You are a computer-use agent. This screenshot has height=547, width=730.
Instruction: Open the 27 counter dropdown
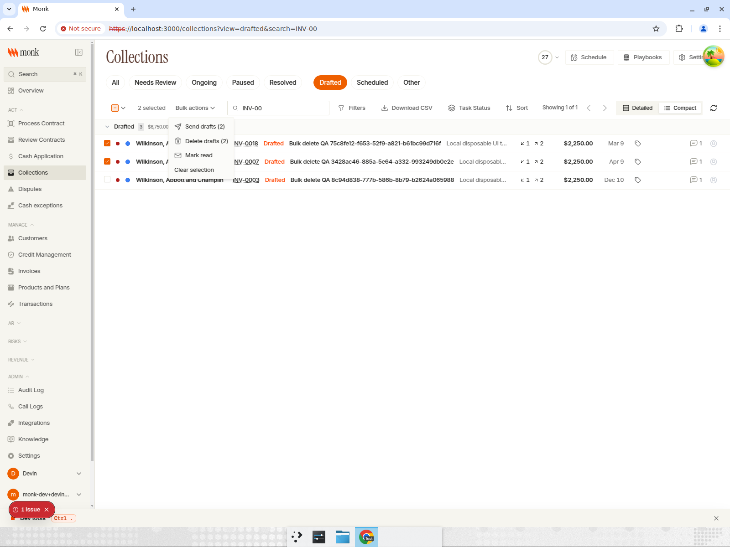click(x=549, y=57)
